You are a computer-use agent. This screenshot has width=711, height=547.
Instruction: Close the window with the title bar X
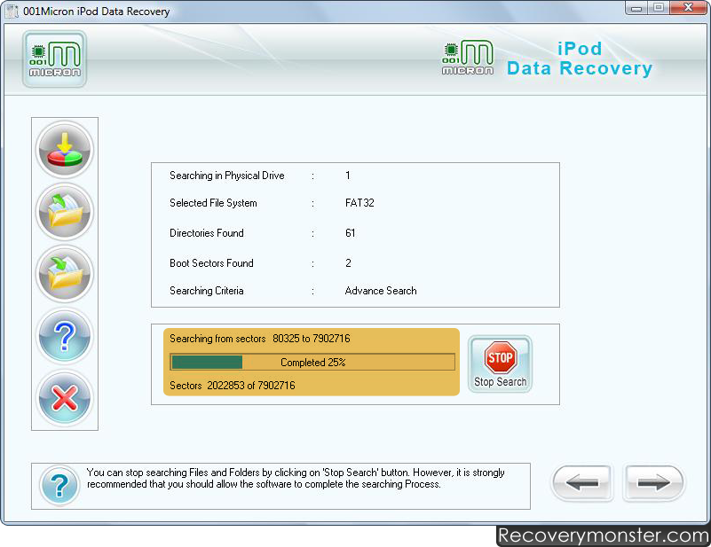tap(688, 8)
